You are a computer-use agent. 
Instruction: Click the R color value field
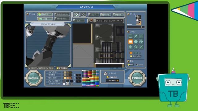coord(78,75)
